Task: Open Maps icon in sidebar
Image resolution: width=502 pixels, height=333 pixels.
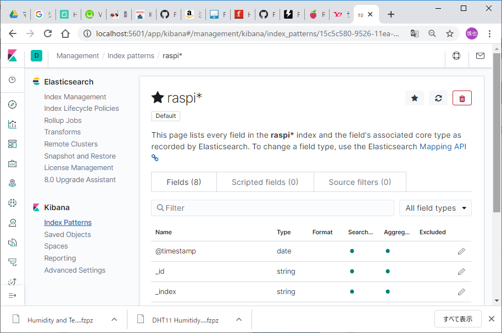Action: point(12,183)
